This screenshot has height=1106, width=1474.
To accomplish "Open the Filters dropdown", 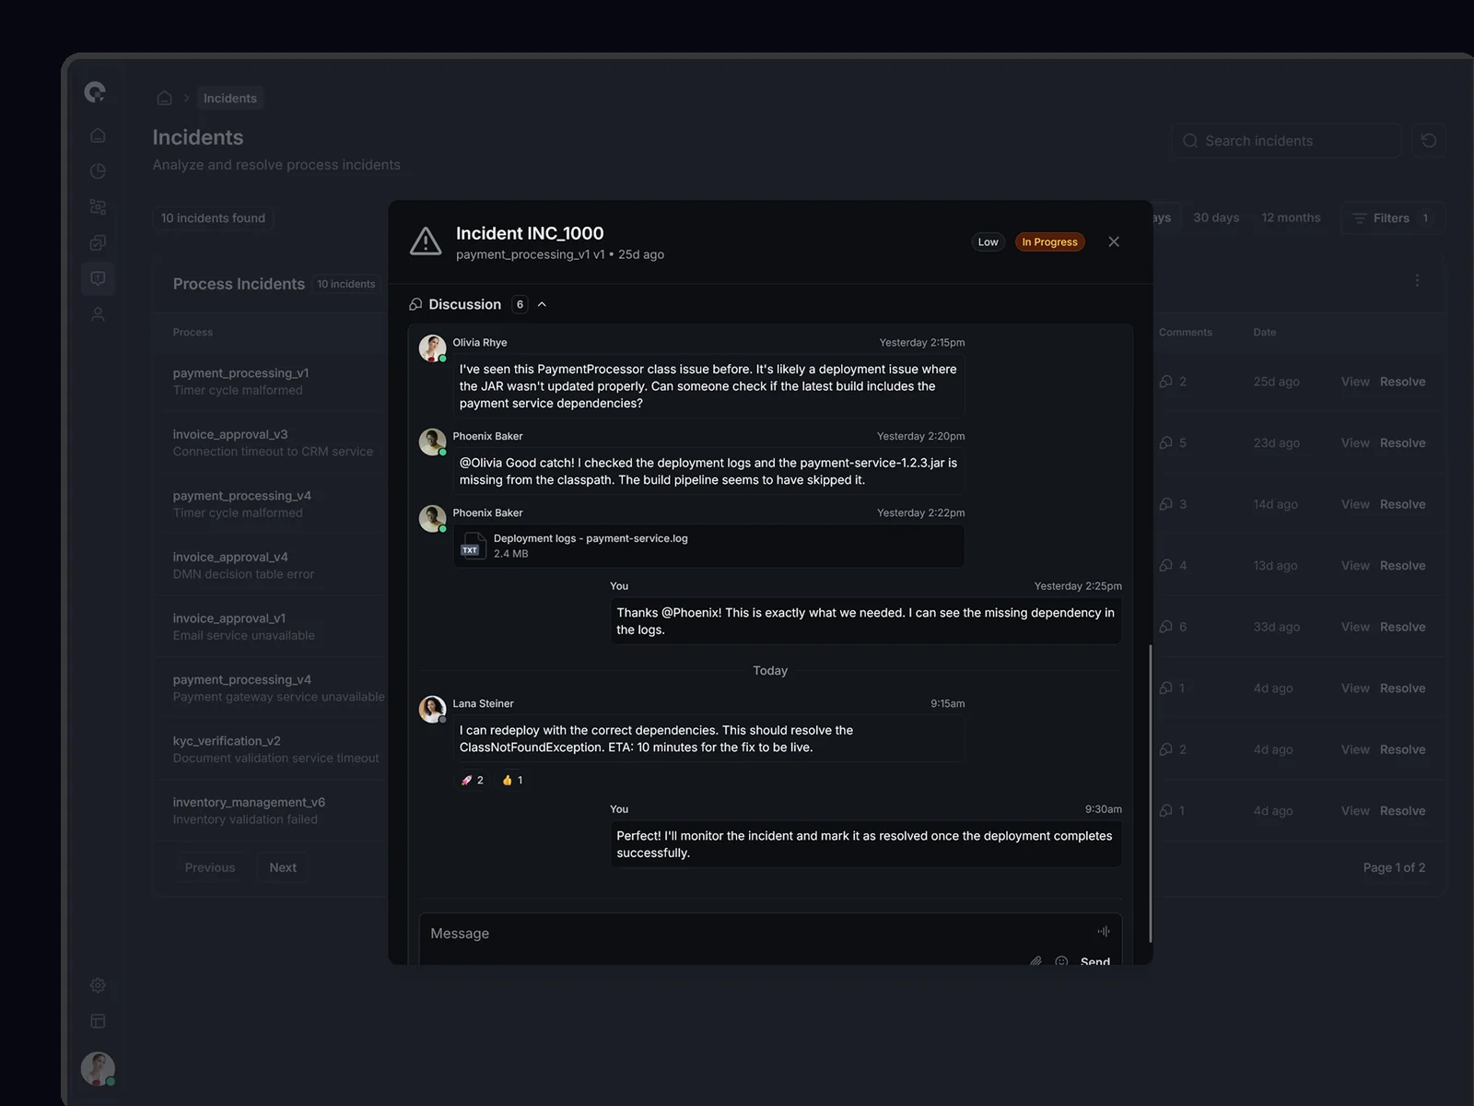I will tap(1391, 218).
